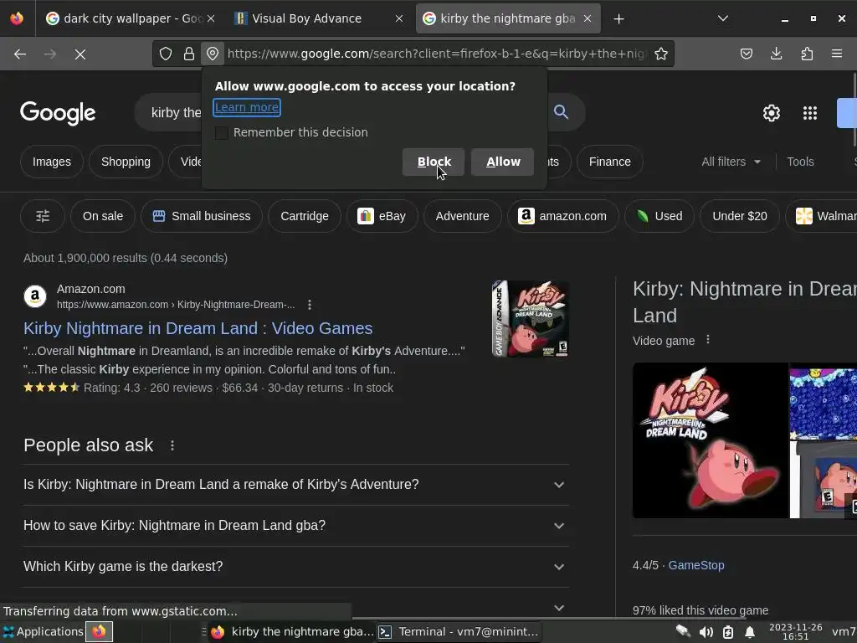Image resolution: width=857 pixels, height=643 pixels.
Task: Open knowledge panel more options dots
Action: click(708, 340)
